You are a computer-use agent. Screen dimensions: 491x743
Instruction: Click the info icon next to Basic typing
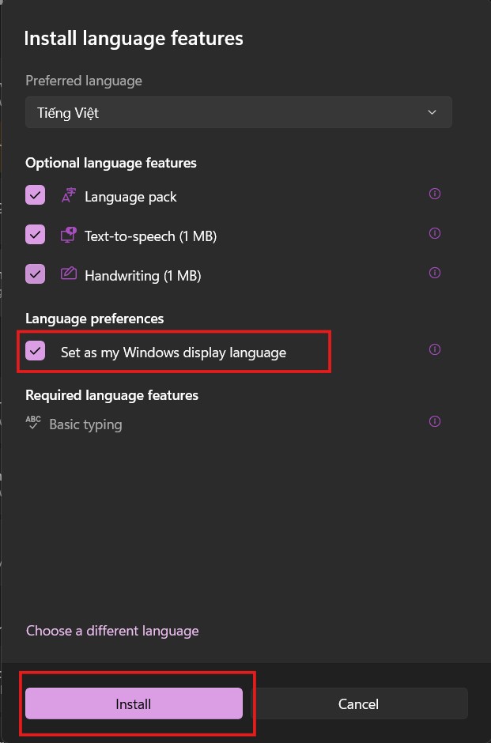435,421
